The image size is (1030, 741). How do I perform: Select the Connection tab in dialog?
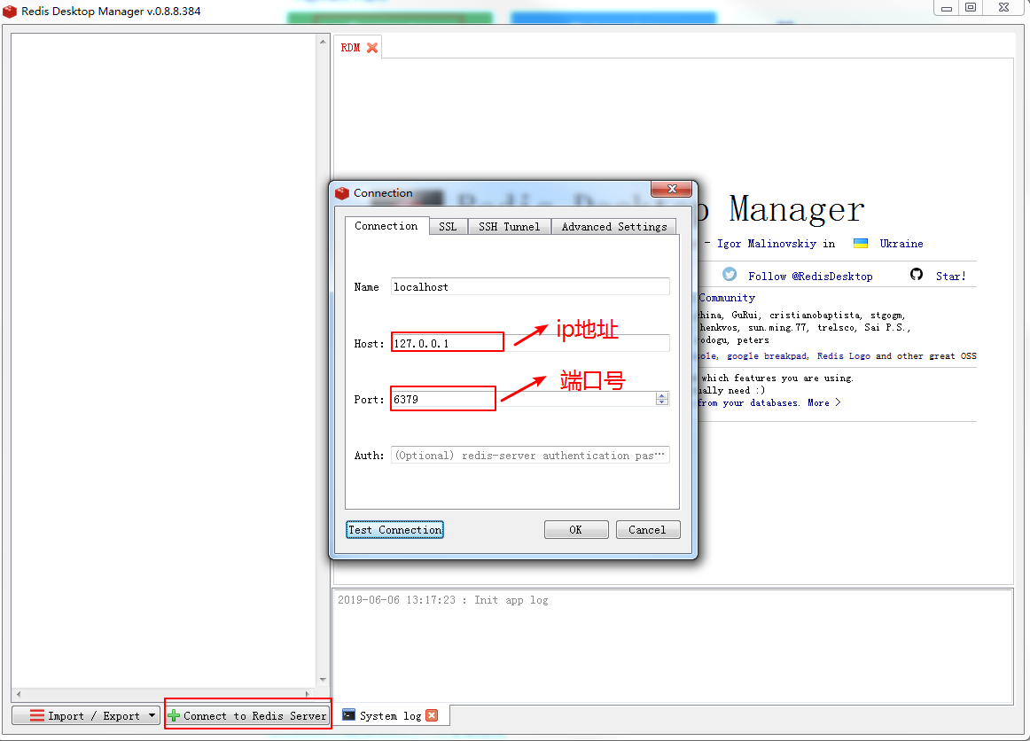pos(386,226)
